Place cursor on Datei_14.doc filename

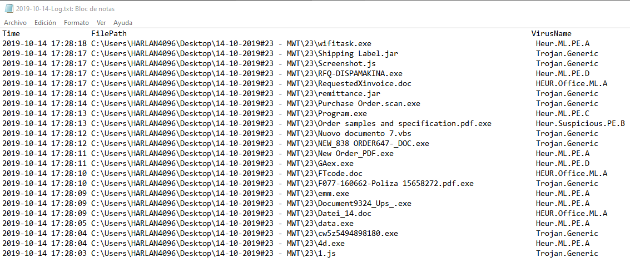344,214
